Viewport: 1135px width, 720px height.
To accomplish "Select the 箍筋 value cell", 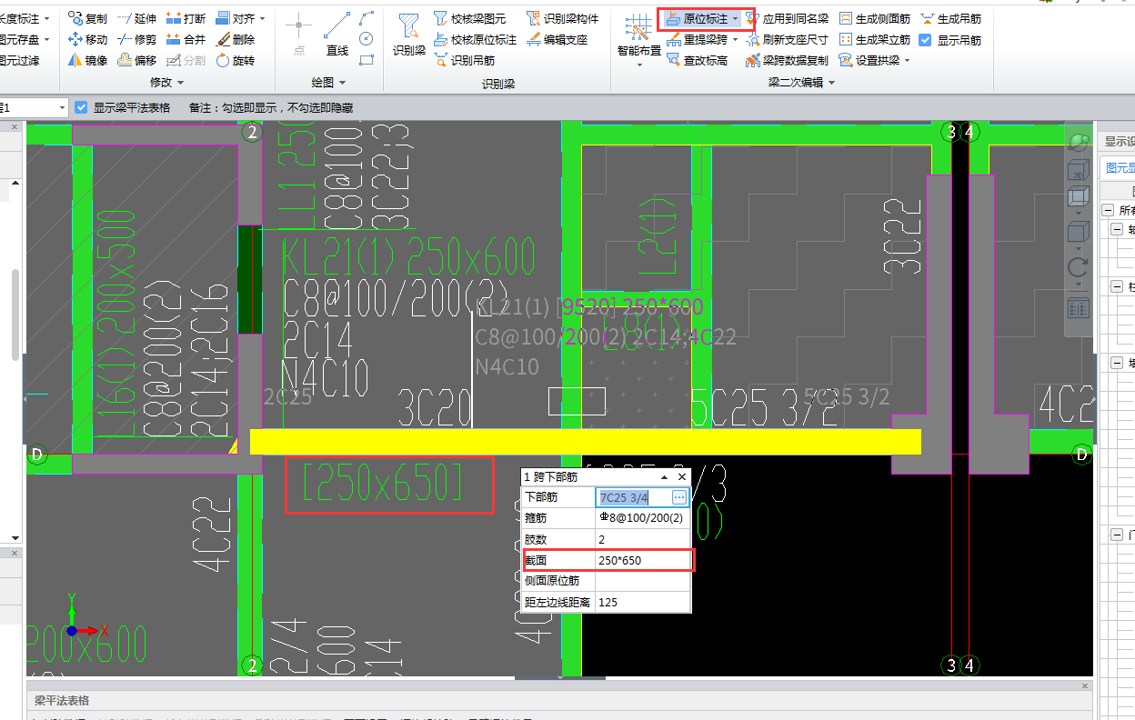I will tap(642, 517).
